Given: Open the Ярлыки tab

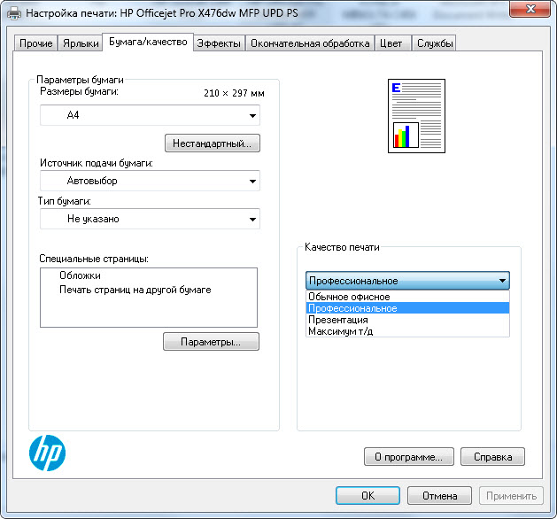Looking at the screenshot, I should (81, 43).
